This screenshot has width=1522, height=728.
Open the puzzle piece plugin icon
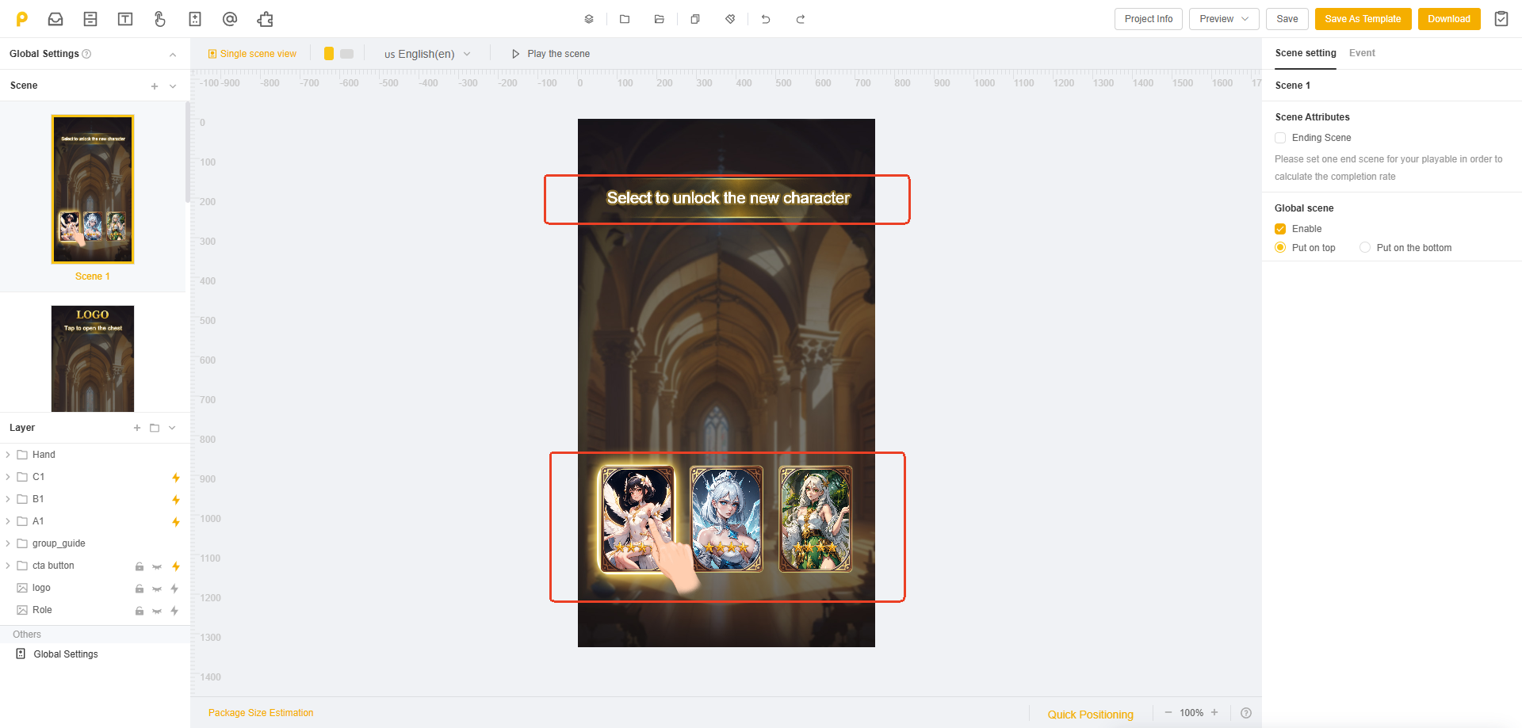click(265, 19)
